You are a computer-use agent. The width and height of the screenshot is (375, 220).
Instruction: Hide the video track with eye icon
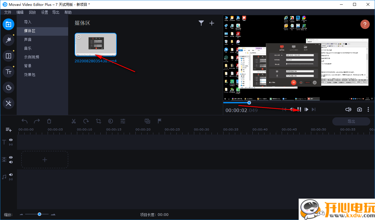(x=11, y=157)
